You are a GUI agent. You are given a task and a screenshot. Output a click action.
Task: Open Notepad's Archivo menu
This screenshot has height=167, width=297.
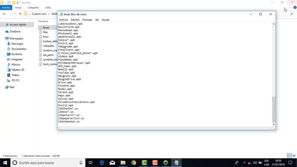pyautogui.click(x=63, y=19)
